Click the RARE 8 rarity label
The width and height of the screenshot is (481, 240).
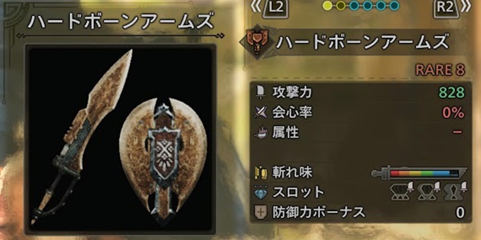pyautogui.click(x=440, y=70)
